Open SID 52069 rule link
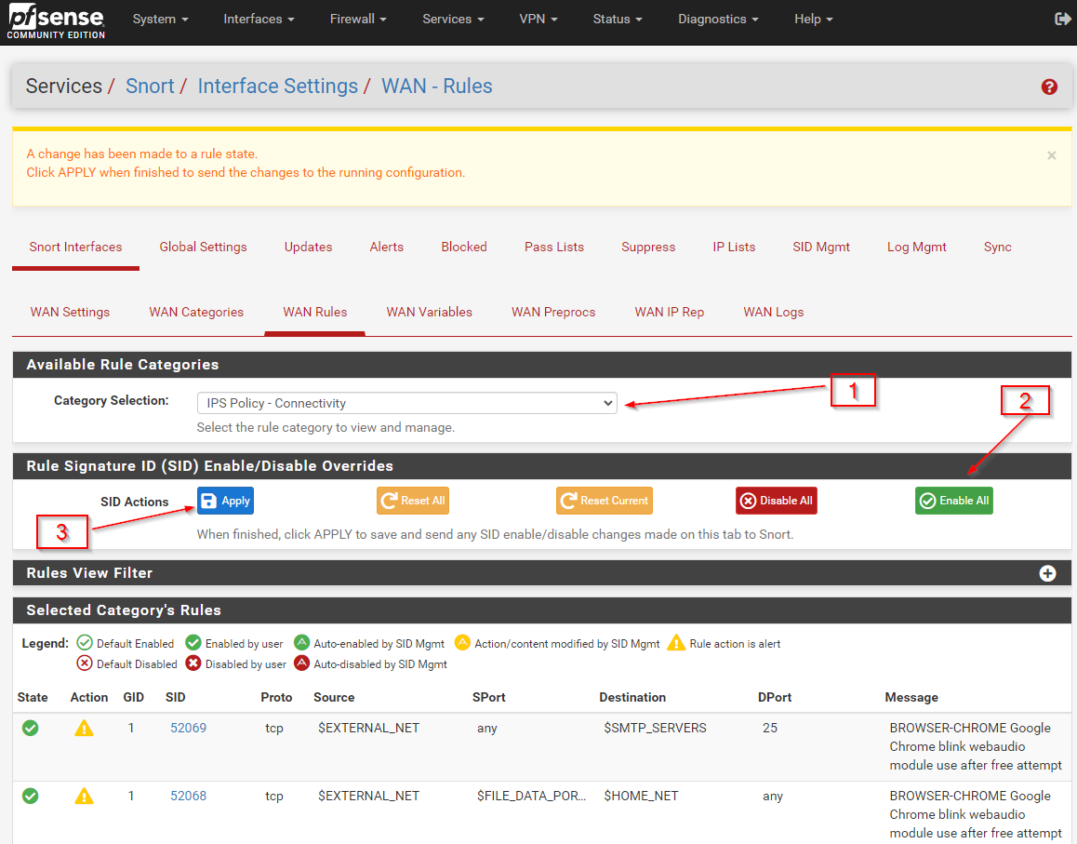Image resolution: width=1077 pixels, height=844 pixels. (188, 728)
